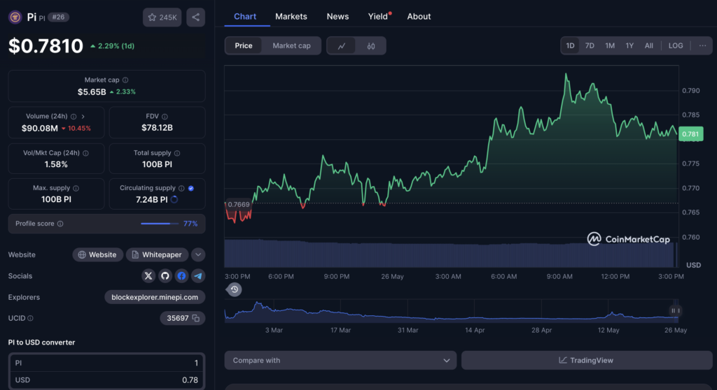Select candlestick chart type icon
This screenshot has height=390, width=717.
(x=371, y=45)
